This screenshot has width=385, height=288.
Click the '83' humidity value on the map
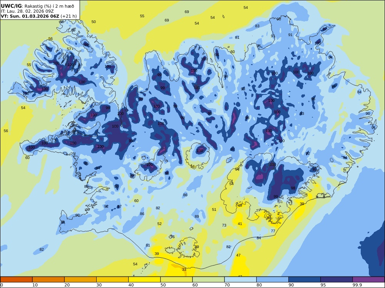tap(257, 26)
